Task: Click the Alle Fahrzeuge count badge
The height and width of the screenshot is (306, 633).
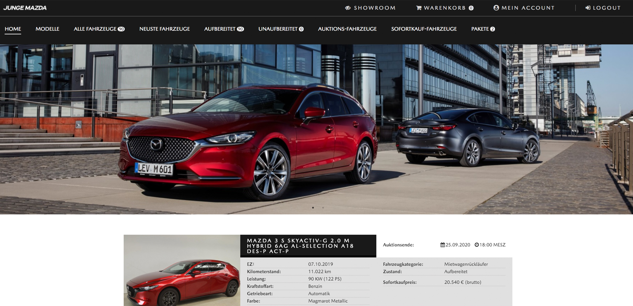Action: tap(121, 29)
